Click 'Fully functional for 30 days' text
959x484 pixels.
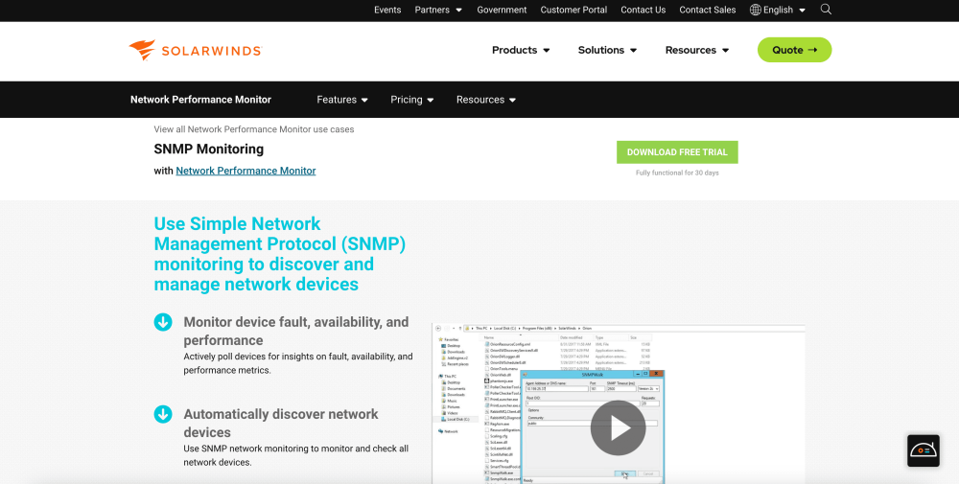tap(677, 173)
